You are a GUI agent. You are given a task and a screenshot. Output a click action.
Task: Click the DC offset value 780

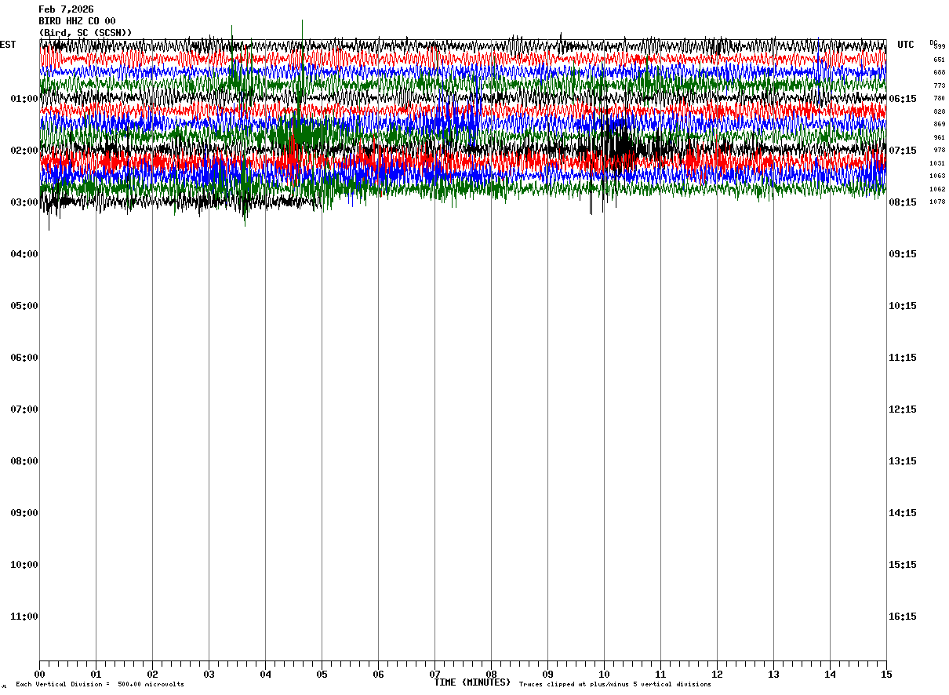pos(940,99)
